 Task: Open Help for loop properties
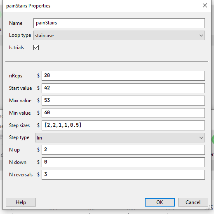[x=21, y=202]
